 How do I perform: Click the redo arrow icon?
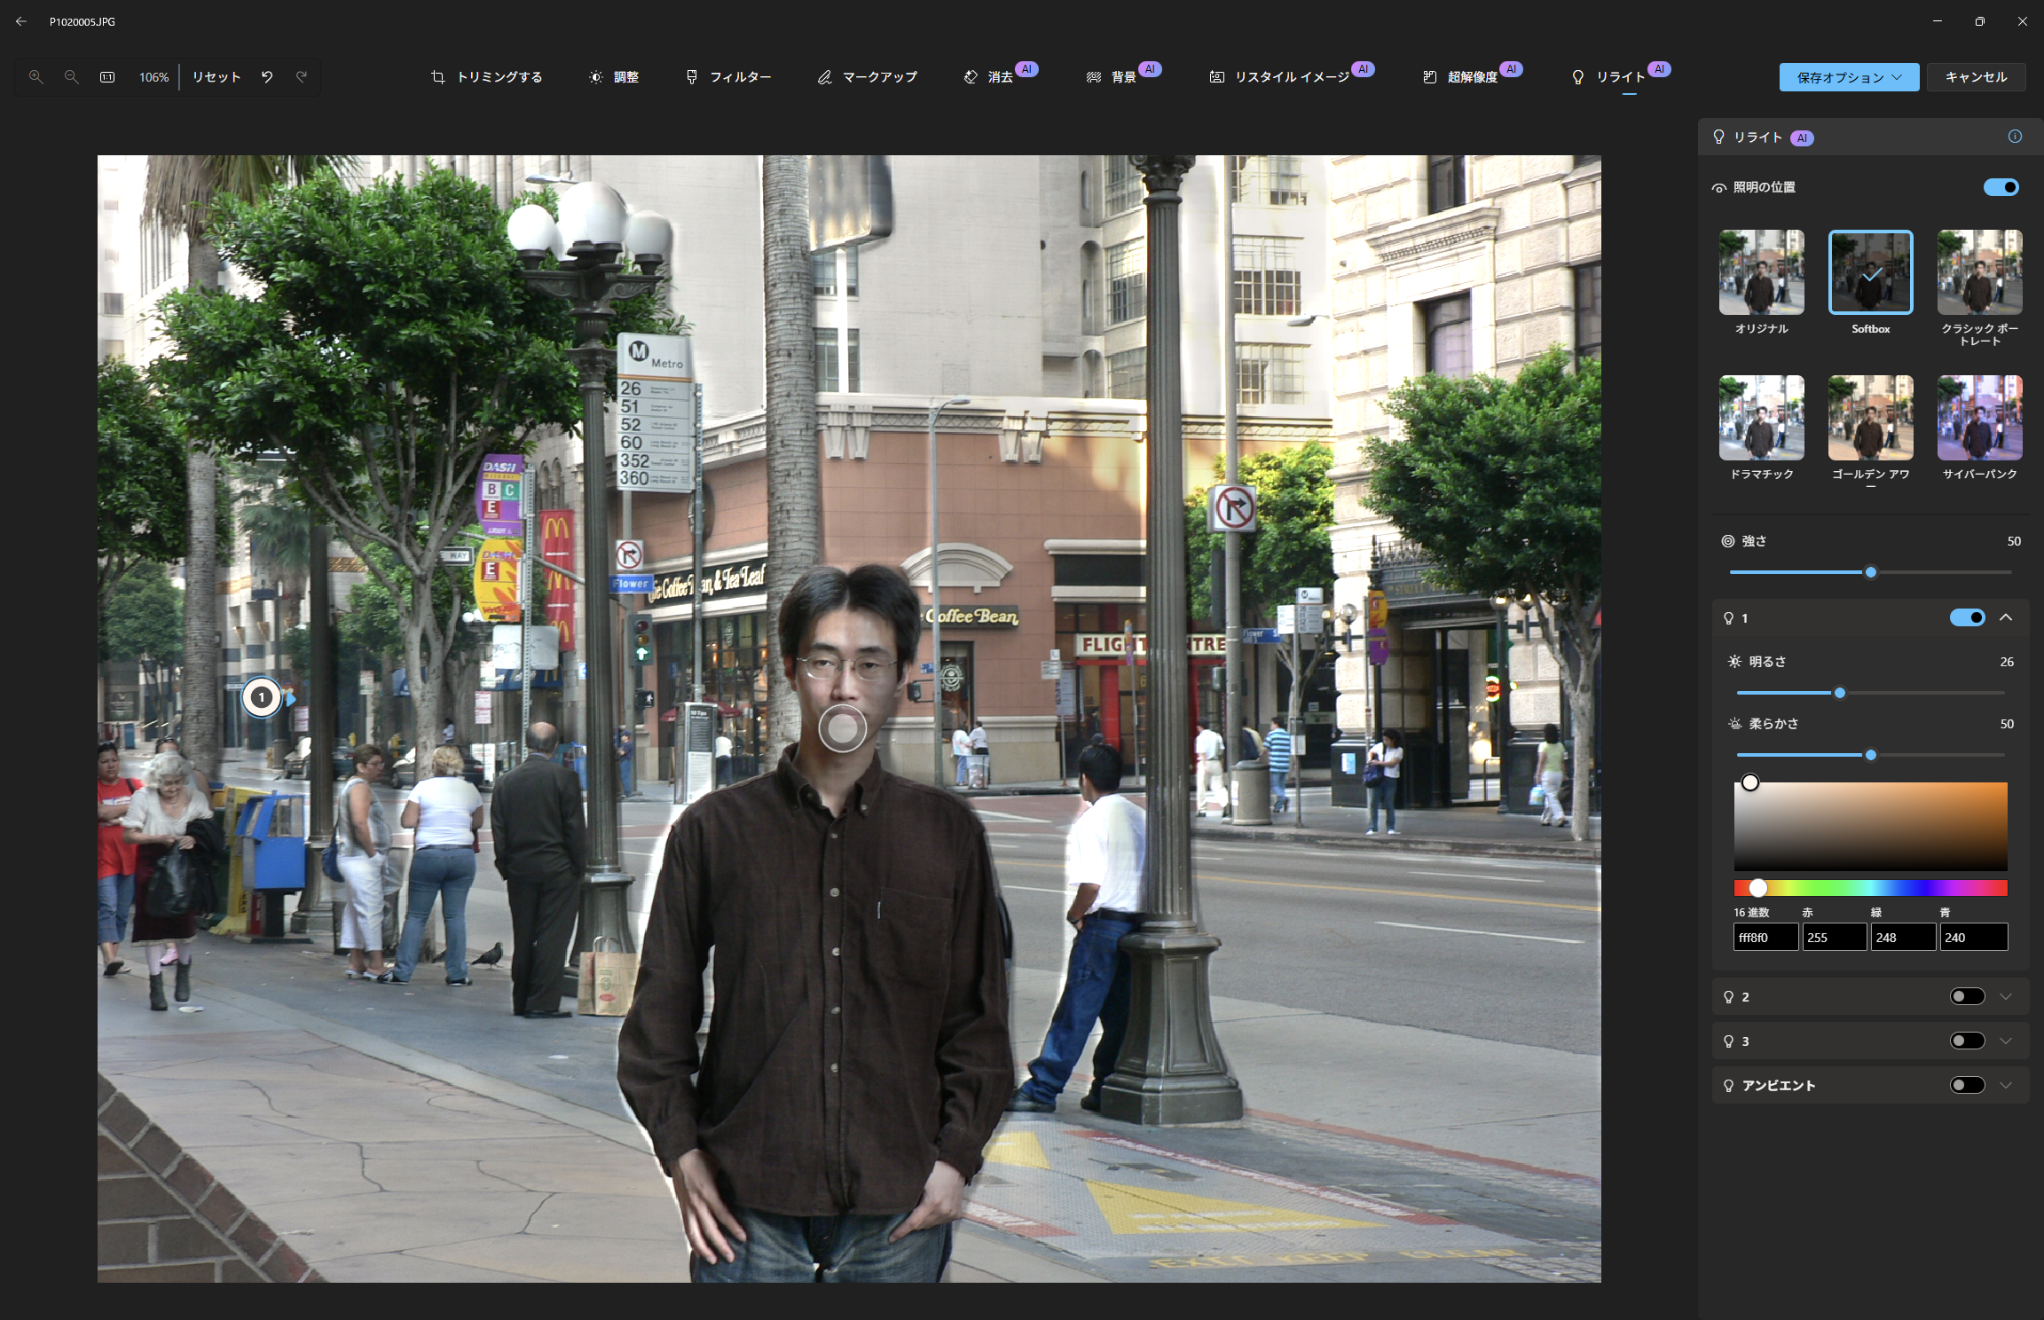(x=302, y=77)
